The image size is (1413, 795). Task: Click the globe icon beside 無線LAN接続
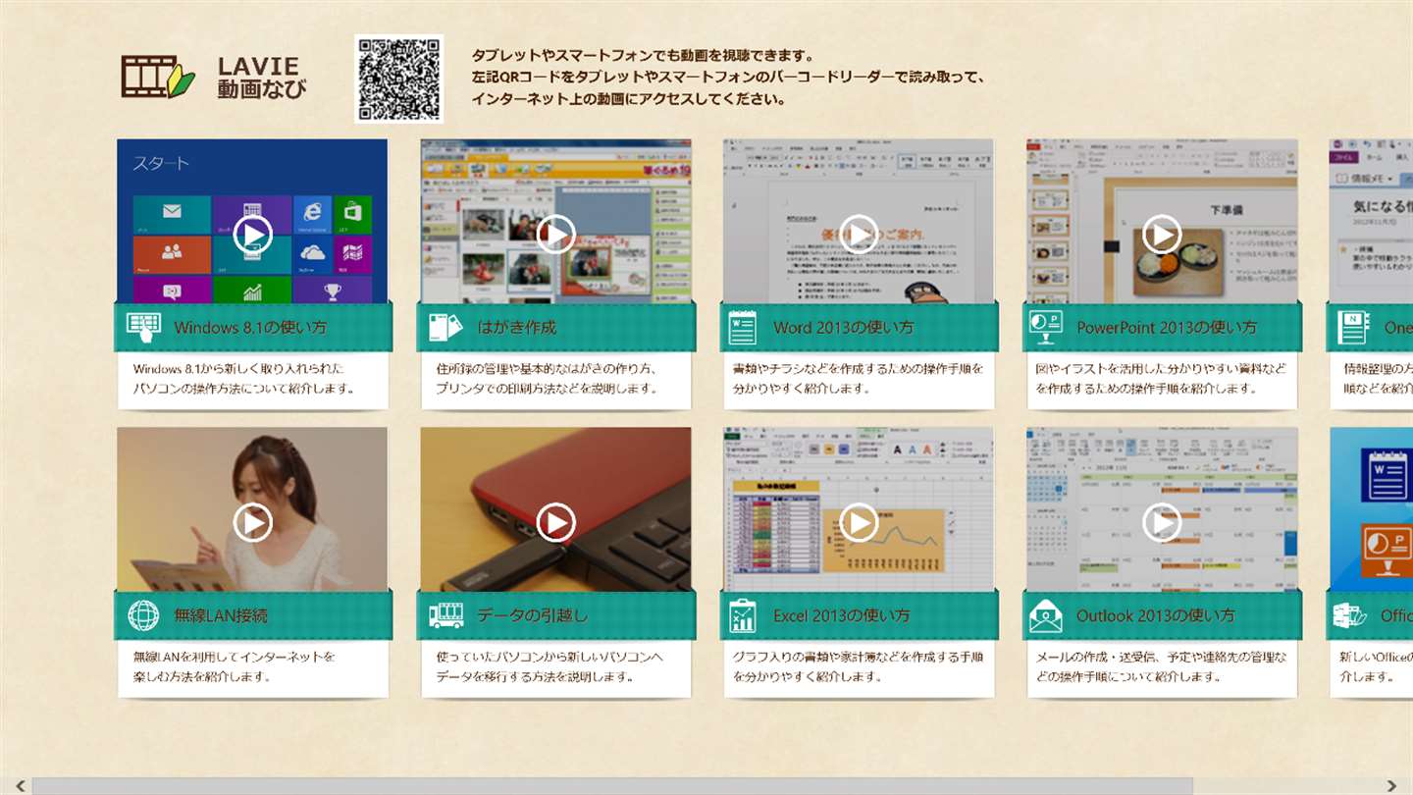coord(143,615)
